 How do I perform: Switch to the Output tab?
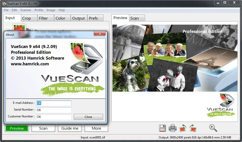click(x=79, y=18)
